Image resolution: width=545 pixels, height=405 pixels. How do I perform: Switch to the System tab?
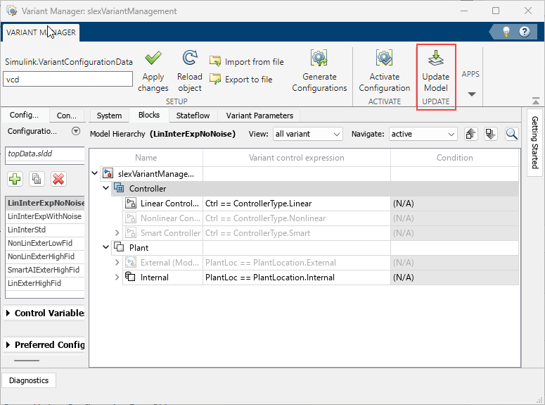(x=109, y=116)
